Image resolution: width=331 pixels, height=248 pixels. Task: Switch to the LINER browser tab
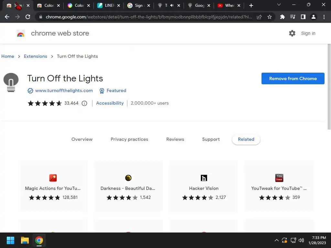point(109,5)
